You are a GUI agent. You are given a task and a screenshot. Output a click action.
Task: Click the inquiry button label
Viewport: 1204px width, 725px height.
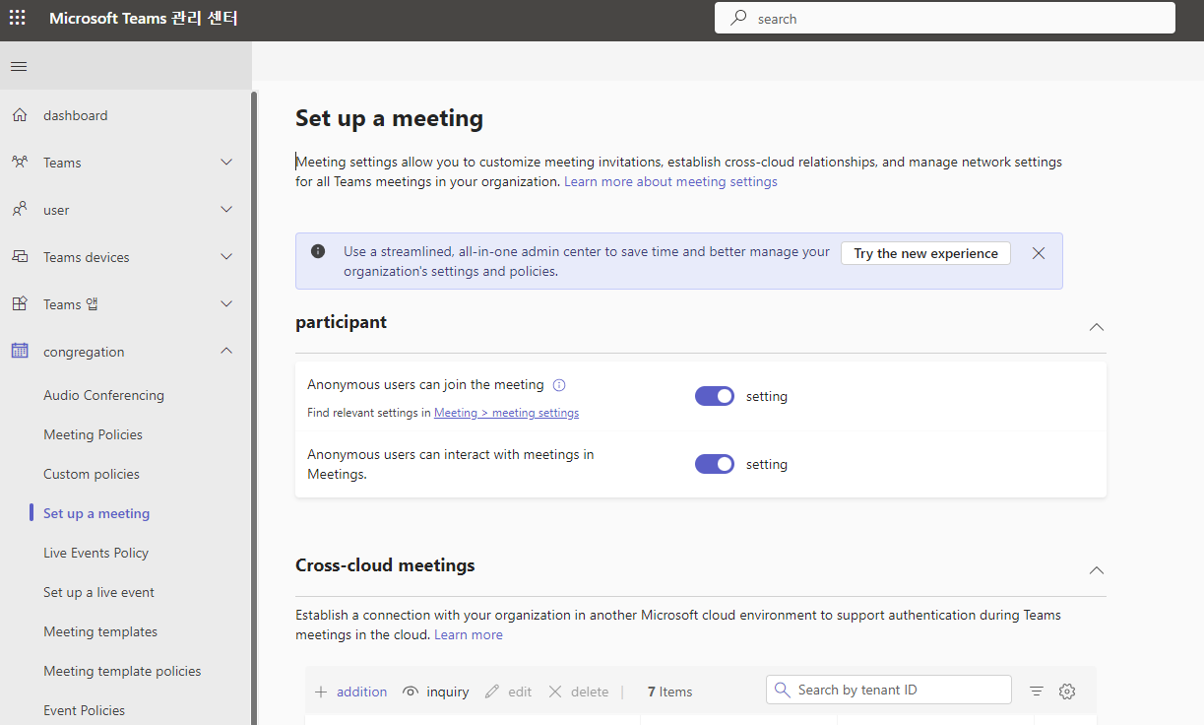[x=448, y=692]
